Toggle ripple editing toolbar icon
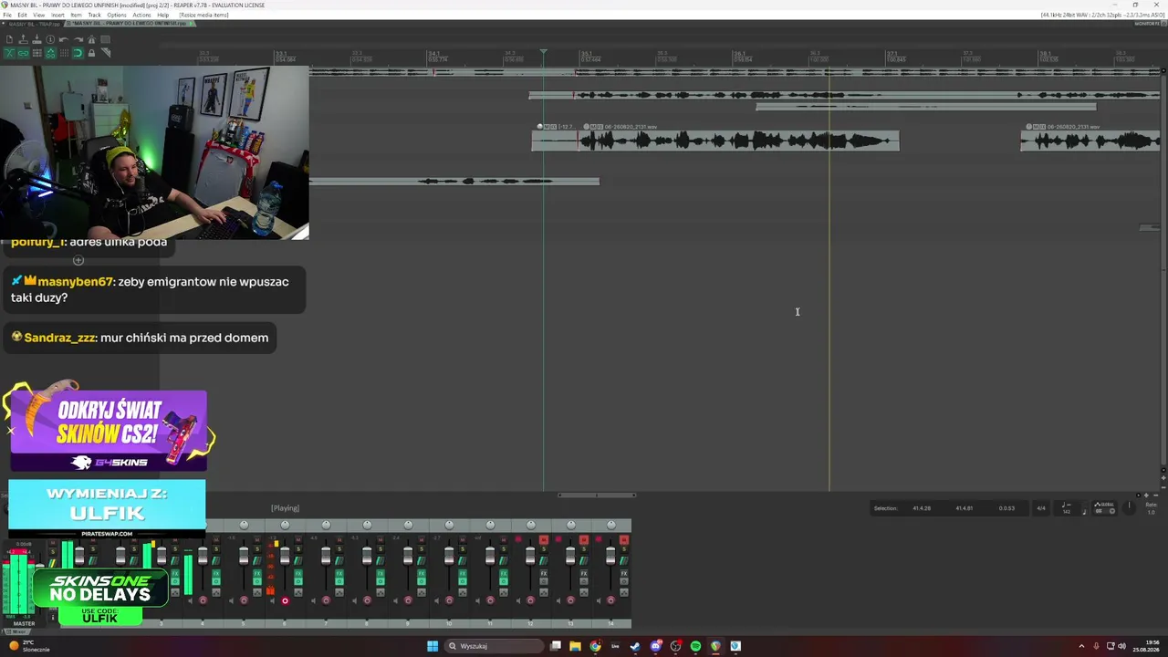 [36, 53]
